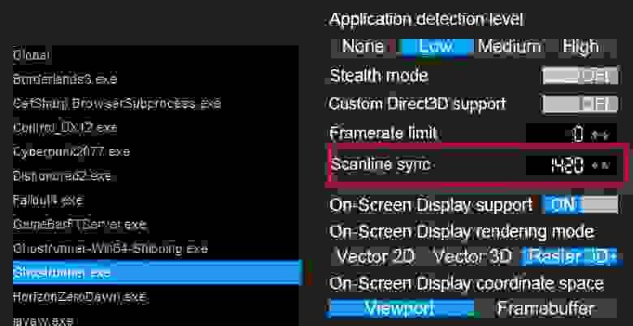This screenshot has height=326, width=633.
Task: Set application detection level to Medium
Action: 510,47
